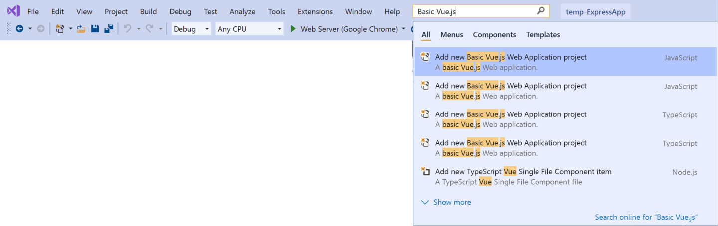Image resolution: width=718 pixels, height=226 pixels.
Task: Open the navigate backward history dropdown arrow
Action: point(30,29)
